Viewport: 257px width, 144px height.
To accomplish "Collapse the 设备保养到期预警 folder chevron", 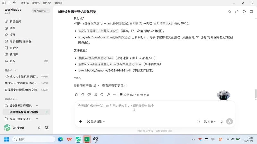I will click(x=37, y=106).
